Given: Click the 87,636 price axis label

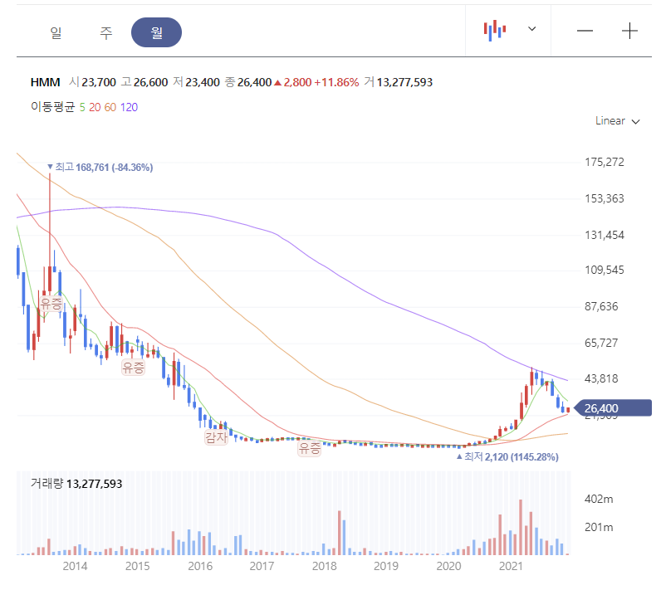Looking at the screenshot, I should [x=601, y=306].
